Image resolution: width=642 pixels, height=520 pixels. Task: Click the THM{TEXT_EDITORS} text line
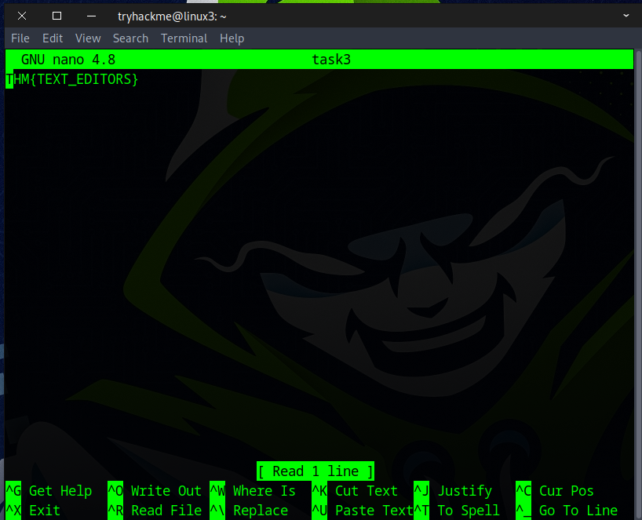click(72, 79)
